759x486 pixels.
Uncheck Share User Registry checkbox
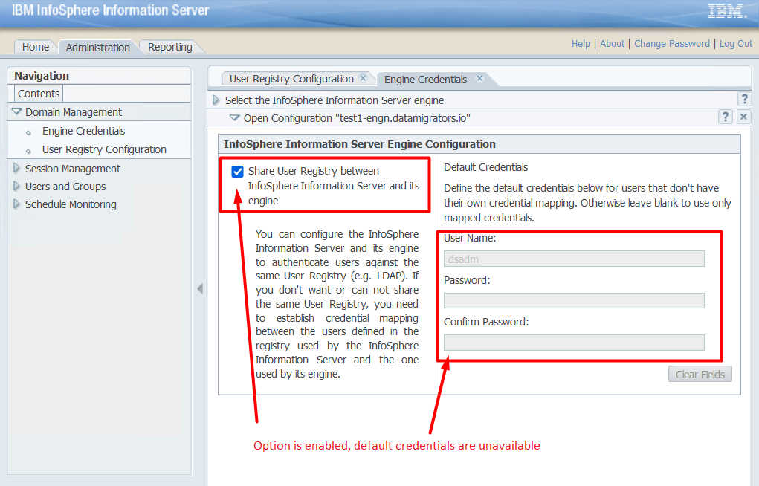click(x=238, y=172)
